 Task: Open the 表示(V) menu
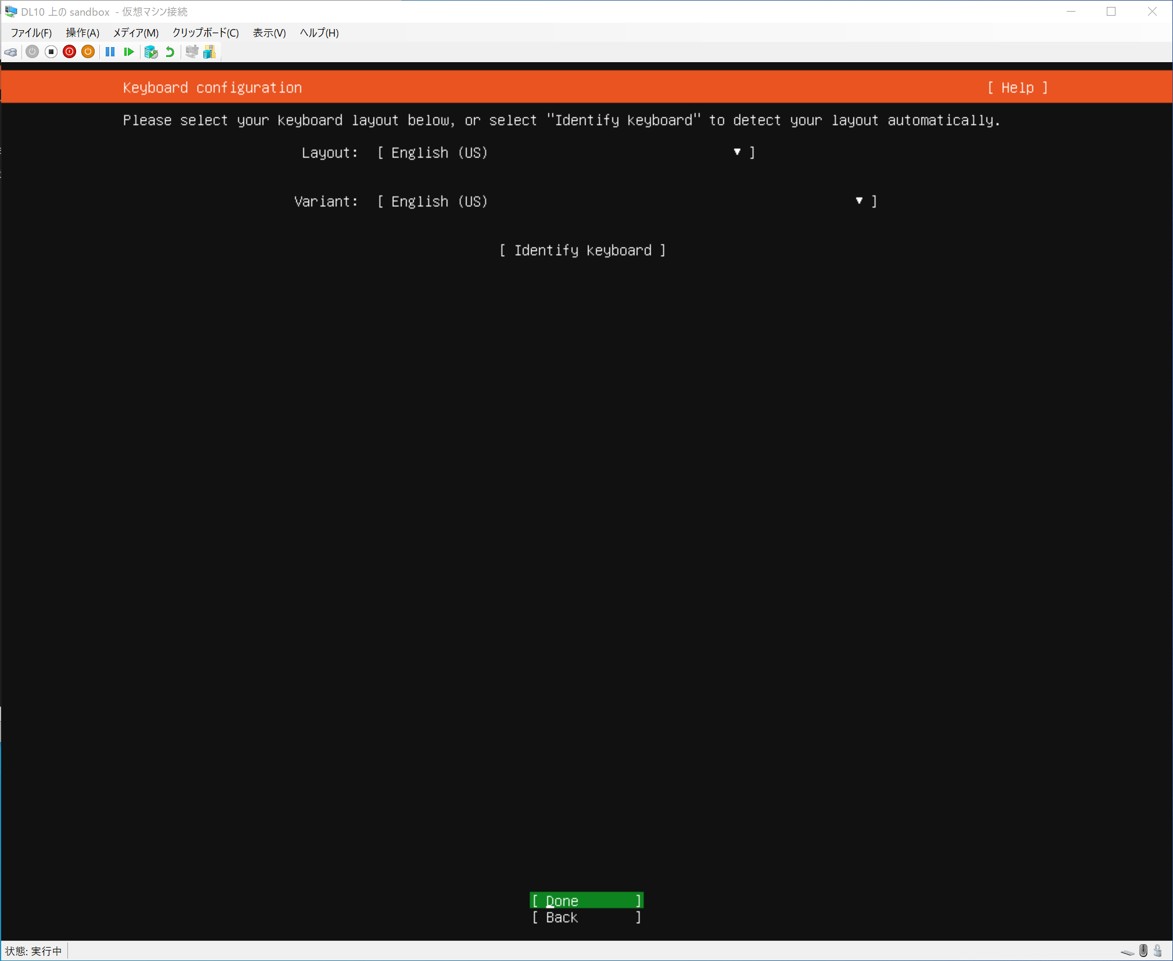click(270, 33)
